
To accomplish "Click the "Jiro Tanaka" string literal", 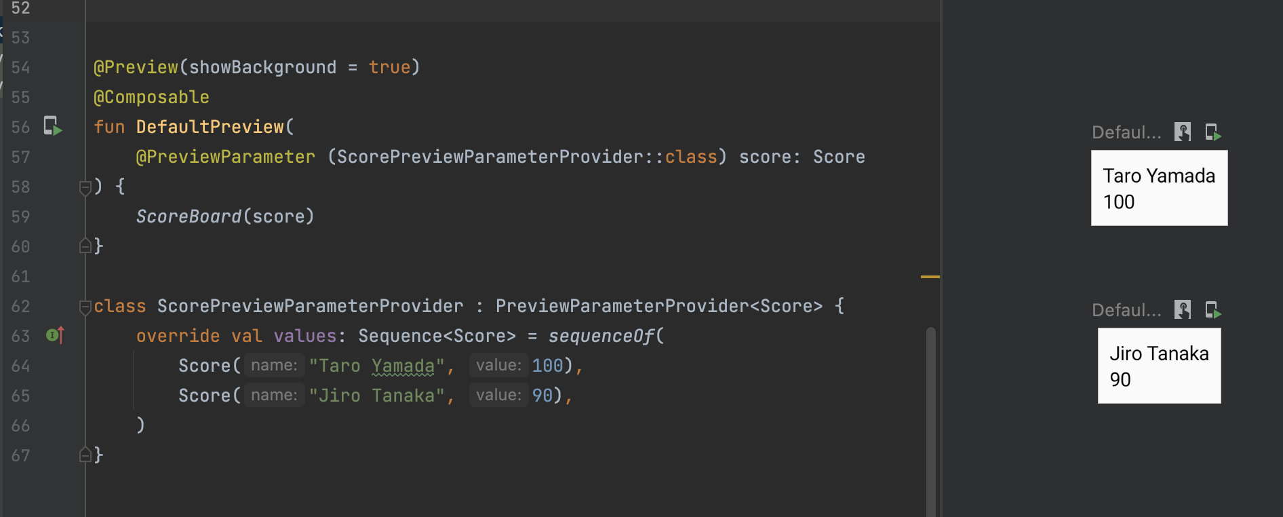I will point(376,396).
